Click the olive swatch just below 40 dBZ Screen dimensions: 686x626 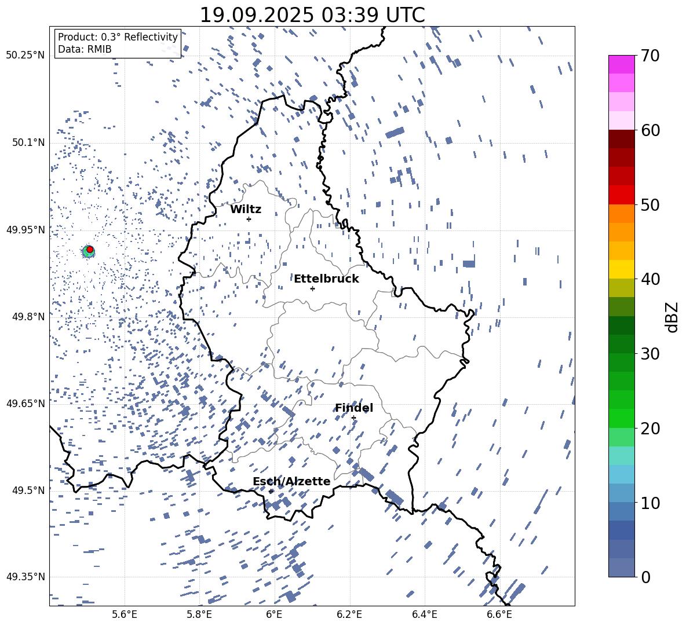621,288
